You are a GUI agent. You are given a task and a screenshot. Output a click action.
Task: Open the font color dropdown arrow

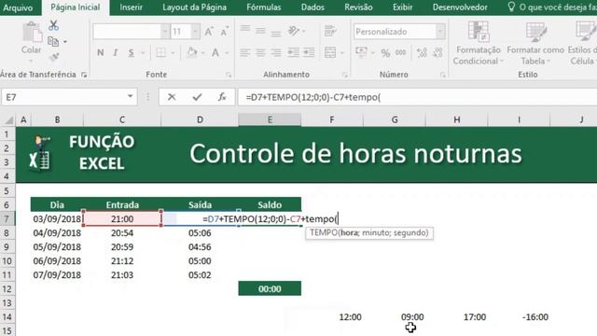227,53
